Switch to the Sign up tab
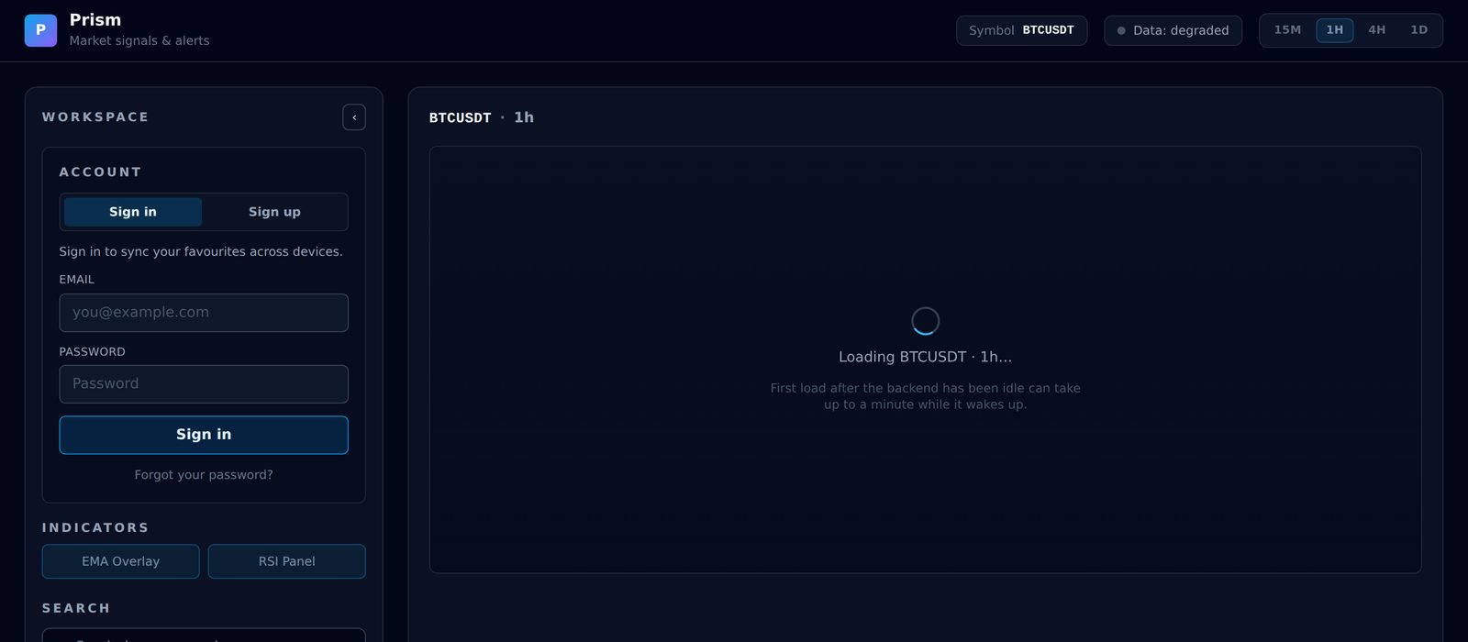Image resolution: width=1468 pixels, height=642 pixels. [274, 212]
